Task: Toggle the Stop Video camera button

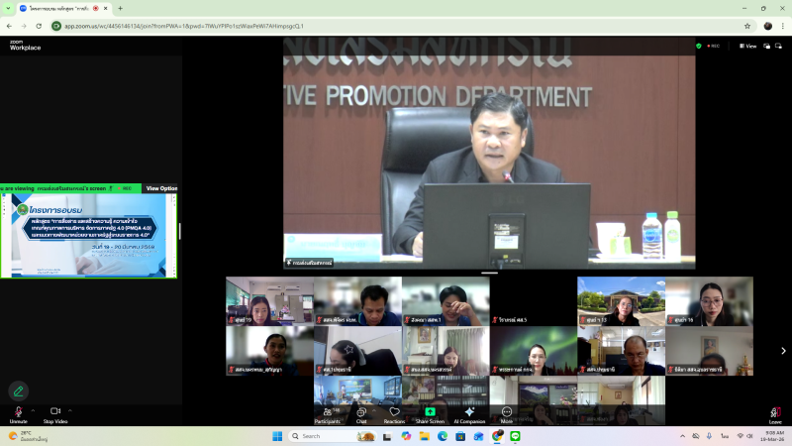Action: point(54,412)
